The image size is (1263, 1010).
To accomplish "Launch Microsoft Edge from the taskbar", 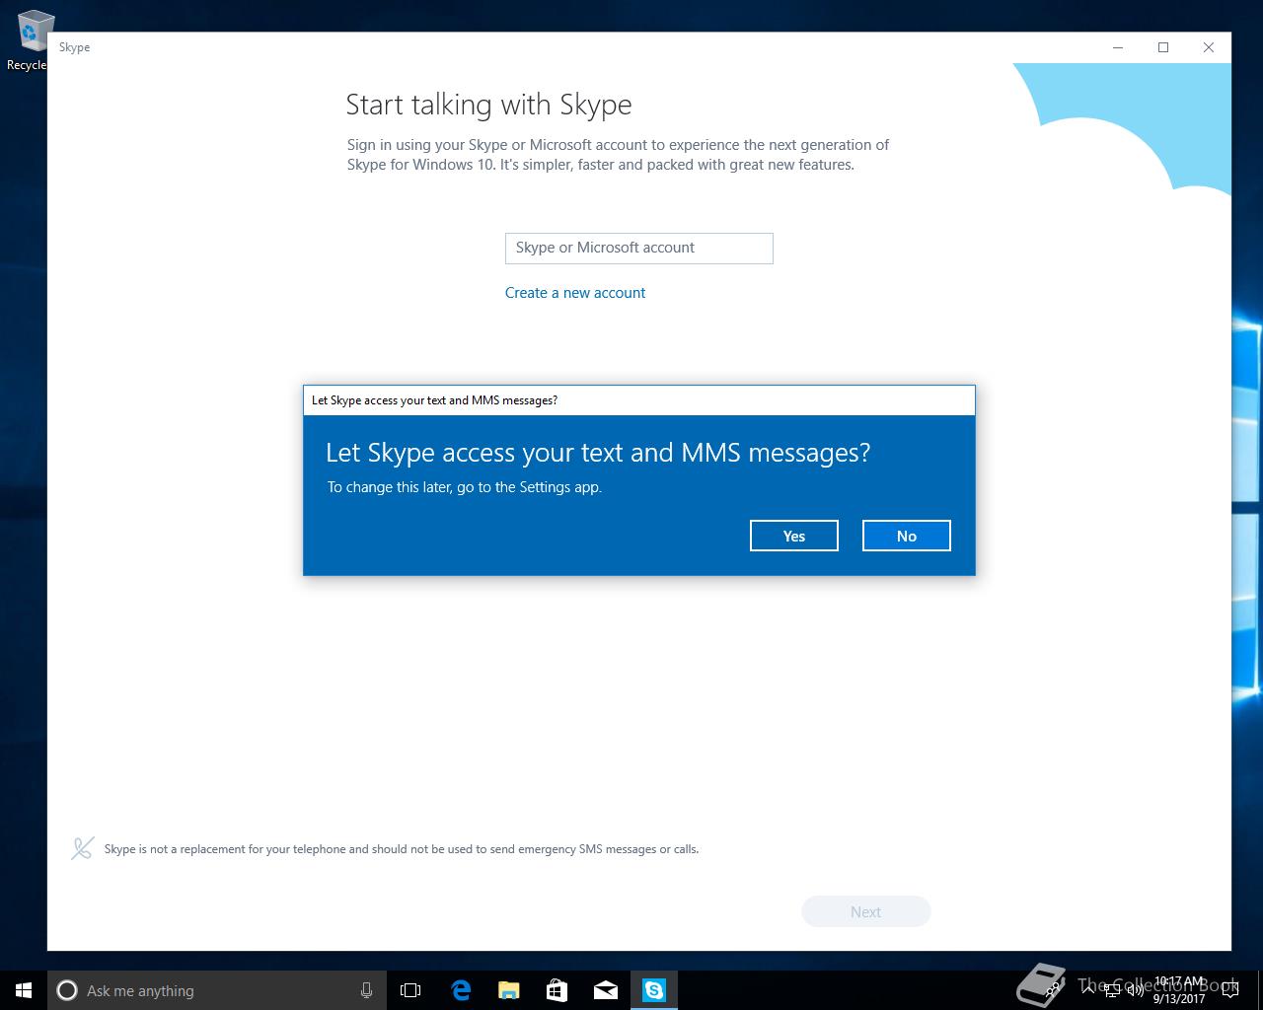I will coord(461,990).
